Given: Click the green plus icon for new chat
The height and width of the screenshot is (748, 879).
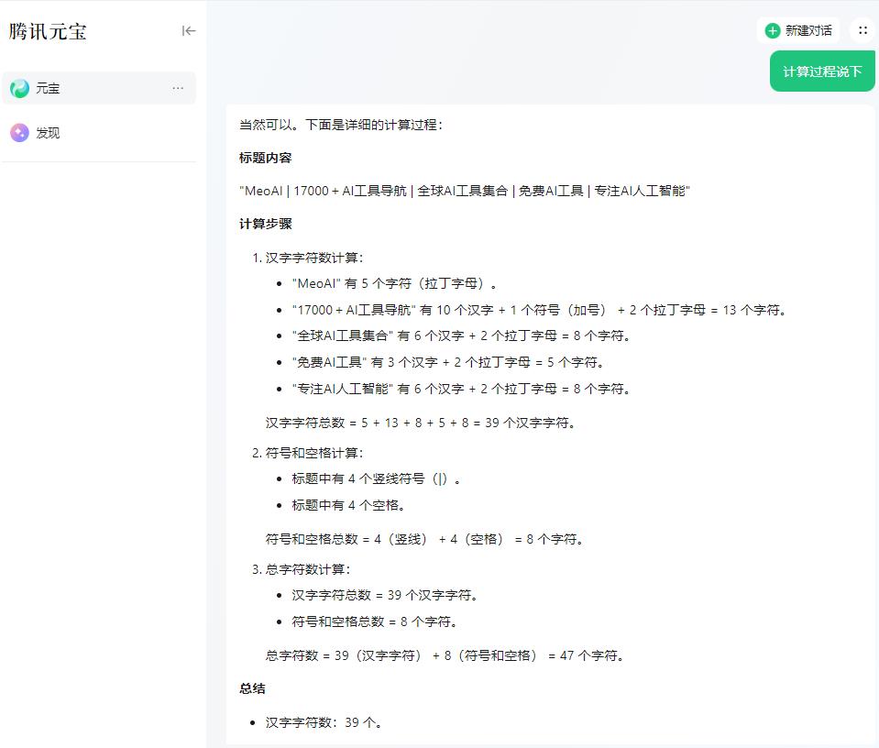Looking at the screenshot, I should coord(773,31).
